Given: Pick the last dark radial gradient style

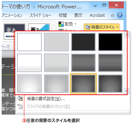Looking at the screenshot, I should tap(110, 84).
